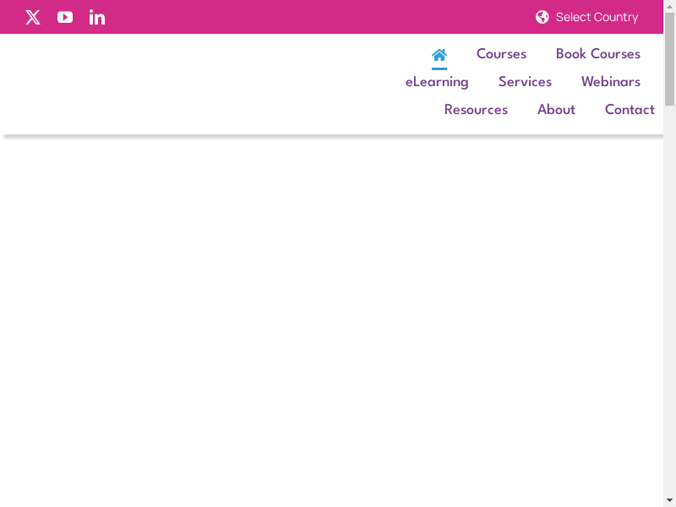Open the X (Twitter) social link
Viewport: 676px width, 507px height.
(x=33, y=17)
